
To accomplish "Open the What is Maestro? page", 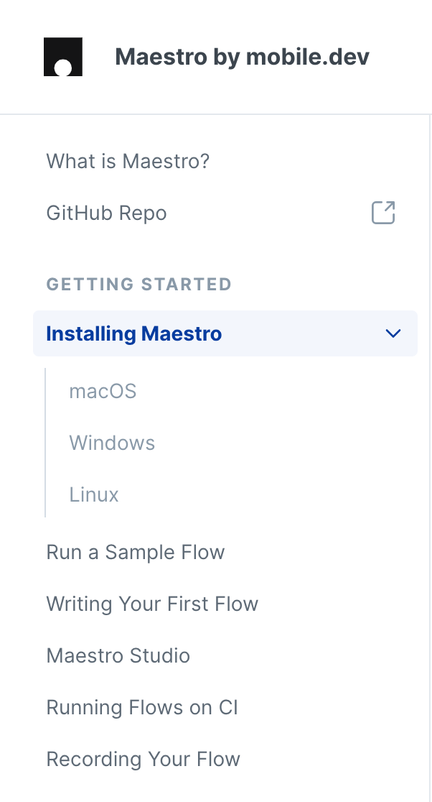I will pos(127,161).
